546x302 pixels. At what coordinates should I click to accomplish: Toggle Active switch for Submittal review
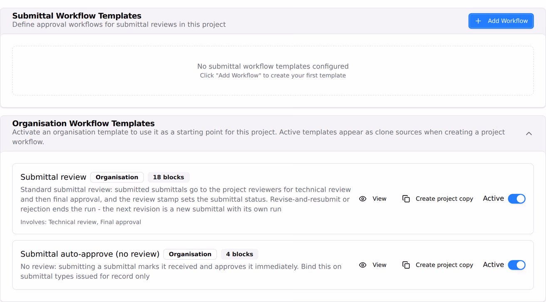[x=517, y=199]
